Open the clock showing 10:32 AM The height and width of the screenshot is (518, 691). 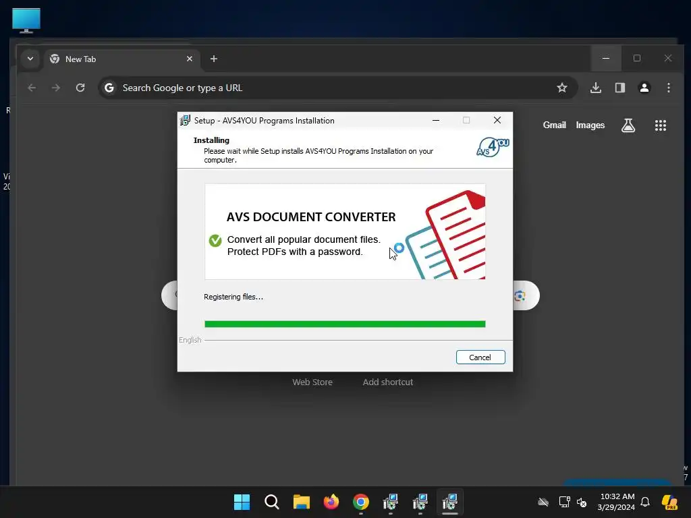(x=616, y=502)
